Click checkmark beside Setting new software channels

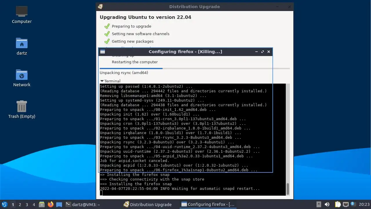click(x=107, y=34)
